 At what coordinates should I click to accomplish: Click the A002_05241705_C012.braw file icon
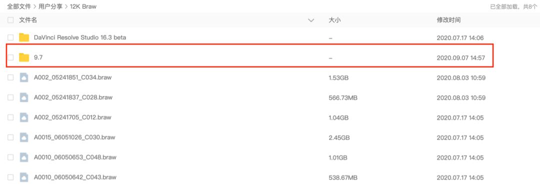coord(24,117)
